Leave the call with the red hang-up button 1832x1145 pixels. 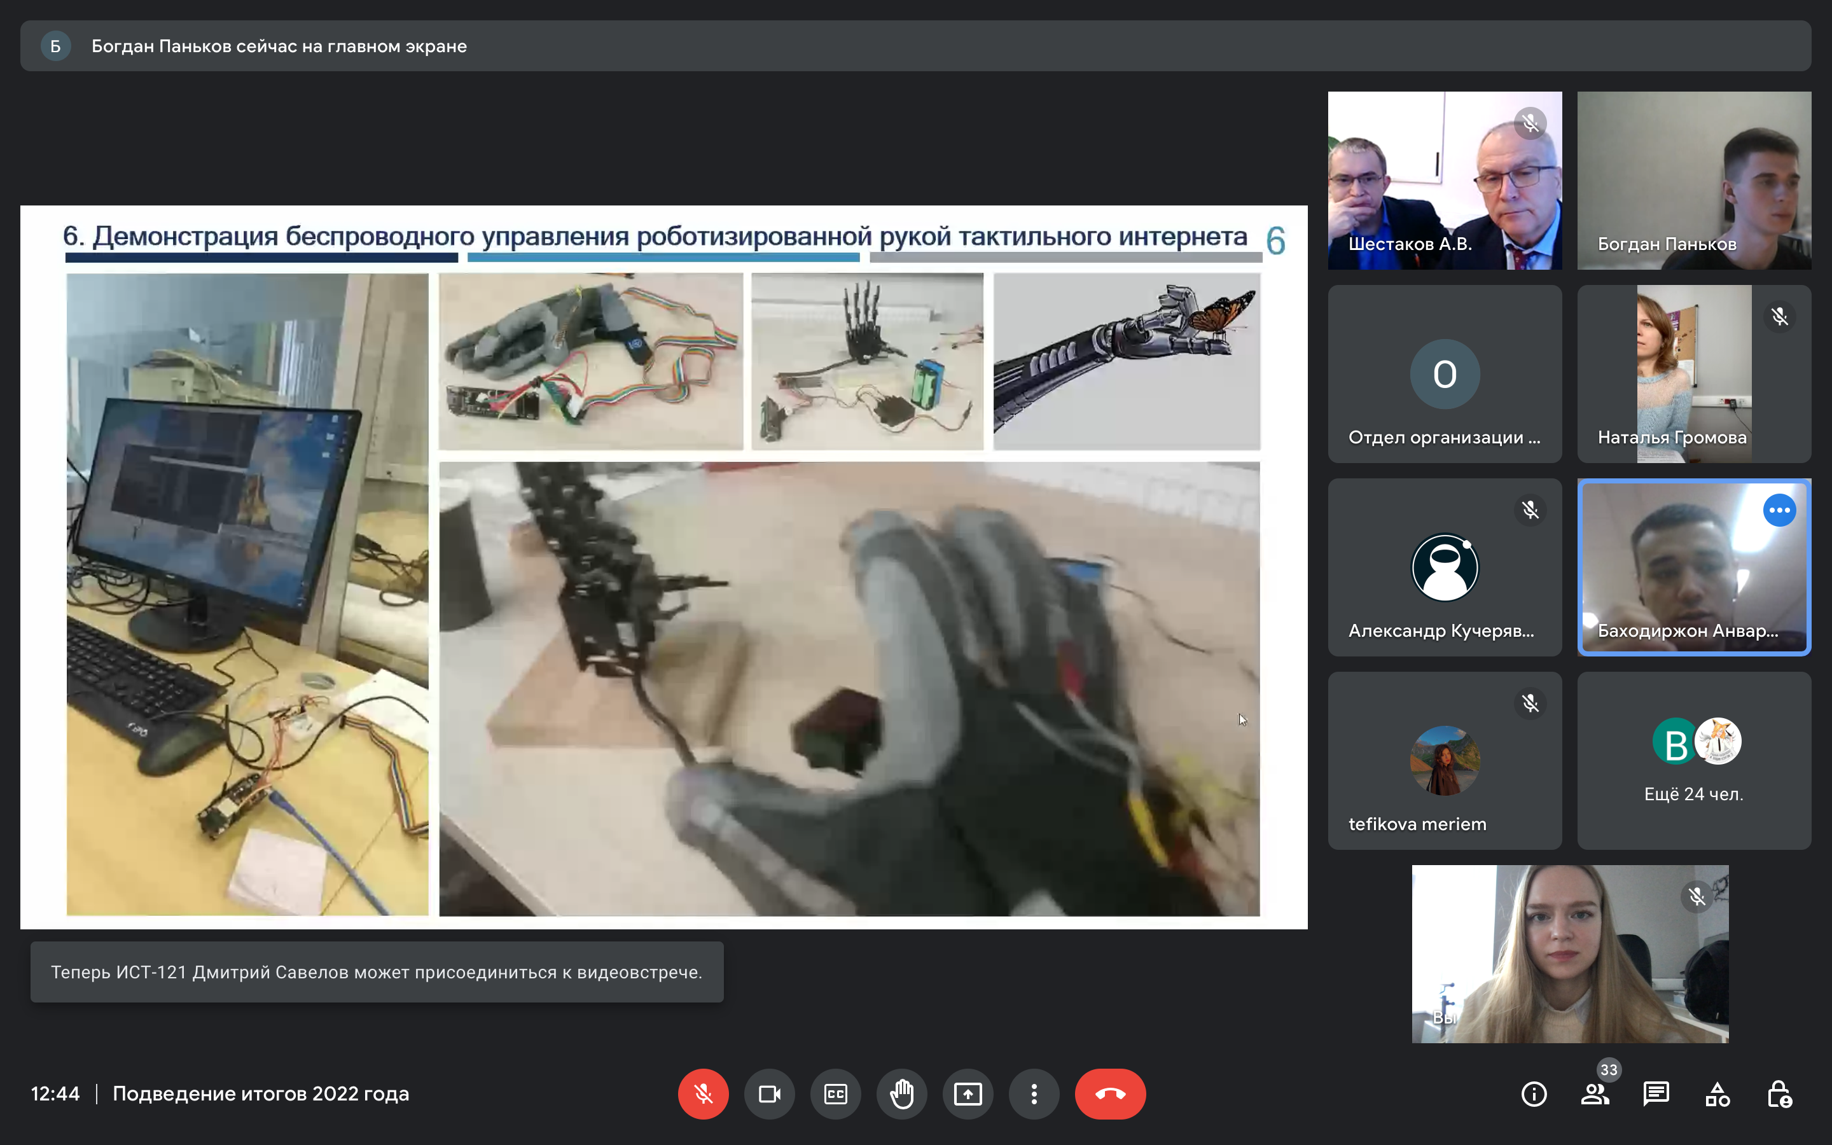click(x=1110, y=1093)
